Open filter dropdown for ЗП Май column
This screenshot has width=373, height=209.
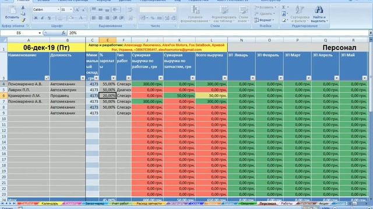click(364, 78)
